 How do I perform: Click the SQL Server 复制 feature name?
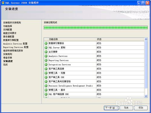[57, 48]
